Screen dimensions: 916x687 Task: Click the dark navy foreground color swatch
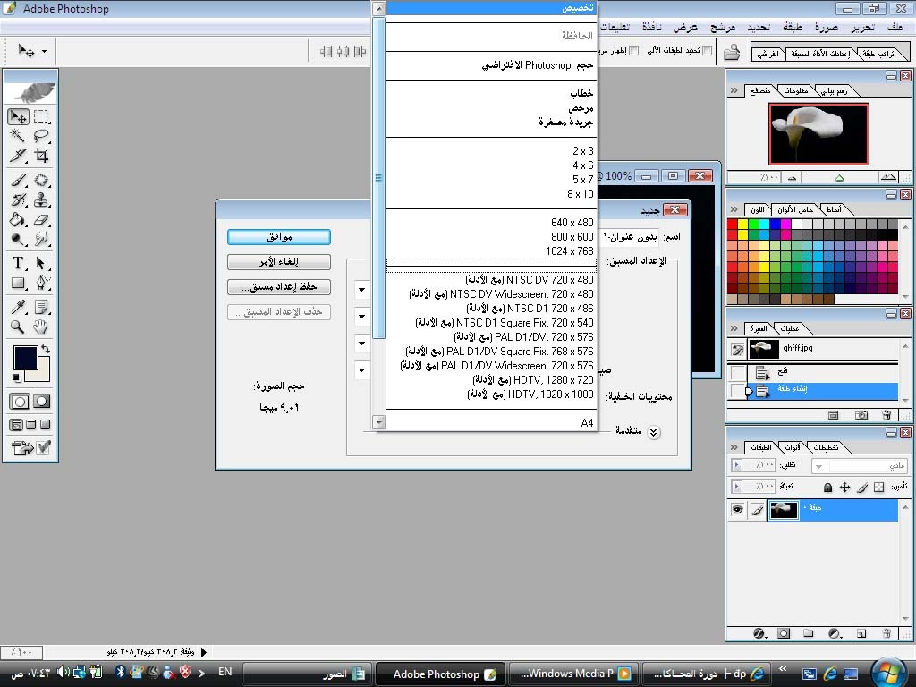(25, 358)
